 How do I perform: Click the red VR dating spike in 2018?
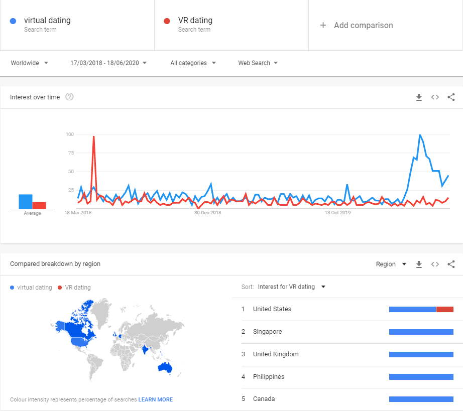pyautogui.click(x=93, y=137)
